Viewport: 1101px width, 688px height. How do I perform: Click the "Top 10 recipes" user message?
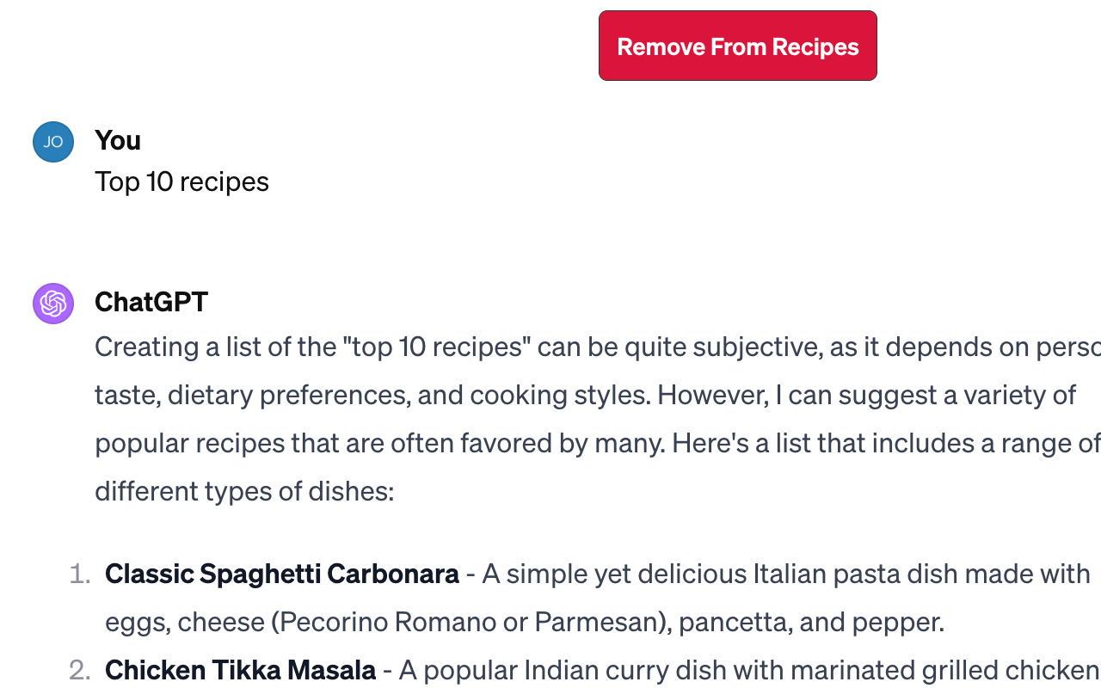click(x=181, y=181)
